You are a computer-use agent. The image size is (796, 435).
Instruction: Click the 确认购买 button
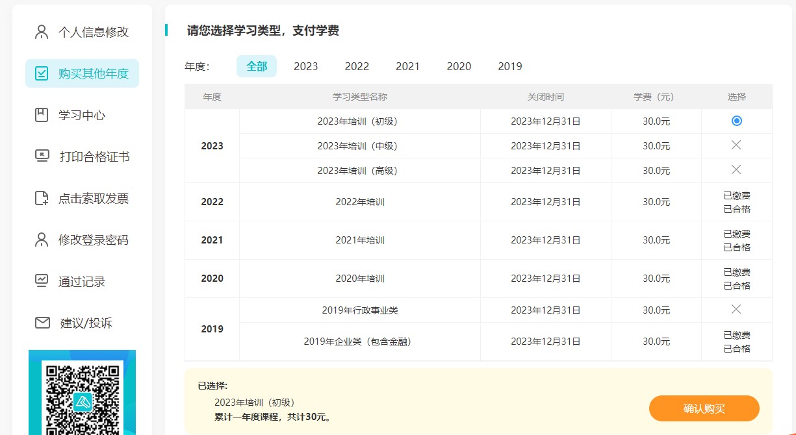pyautogui.click(x=704, y=408)
